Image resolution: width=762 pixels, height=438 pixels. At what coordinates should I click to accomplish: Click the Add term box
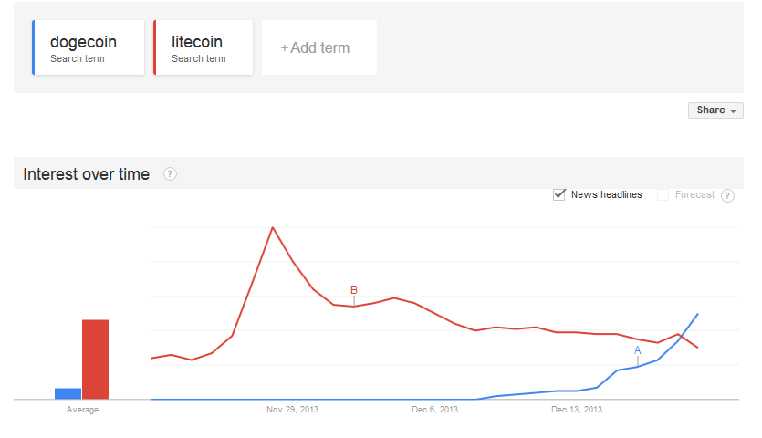click(319, 47)
